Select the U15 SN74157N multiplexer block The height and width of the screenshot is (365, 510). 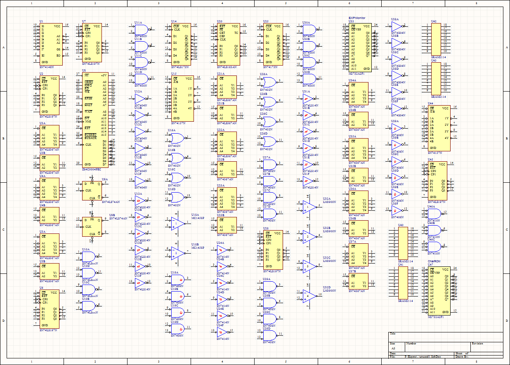tap(182, 99)
